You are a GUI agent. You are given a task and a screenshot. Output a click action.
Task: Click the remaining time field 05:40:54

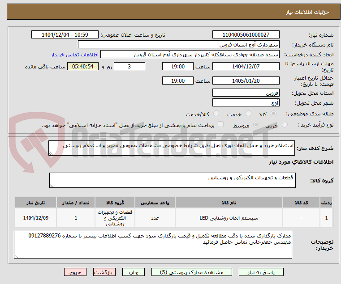coord(83,67)
